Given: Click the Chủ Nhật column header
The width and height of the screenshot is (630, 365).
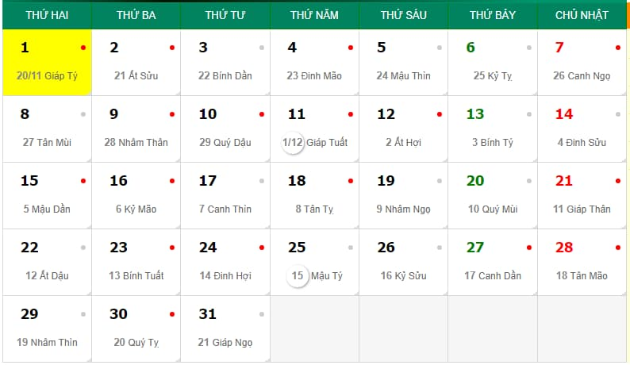Looking at the screenshot, I should 582,15.
